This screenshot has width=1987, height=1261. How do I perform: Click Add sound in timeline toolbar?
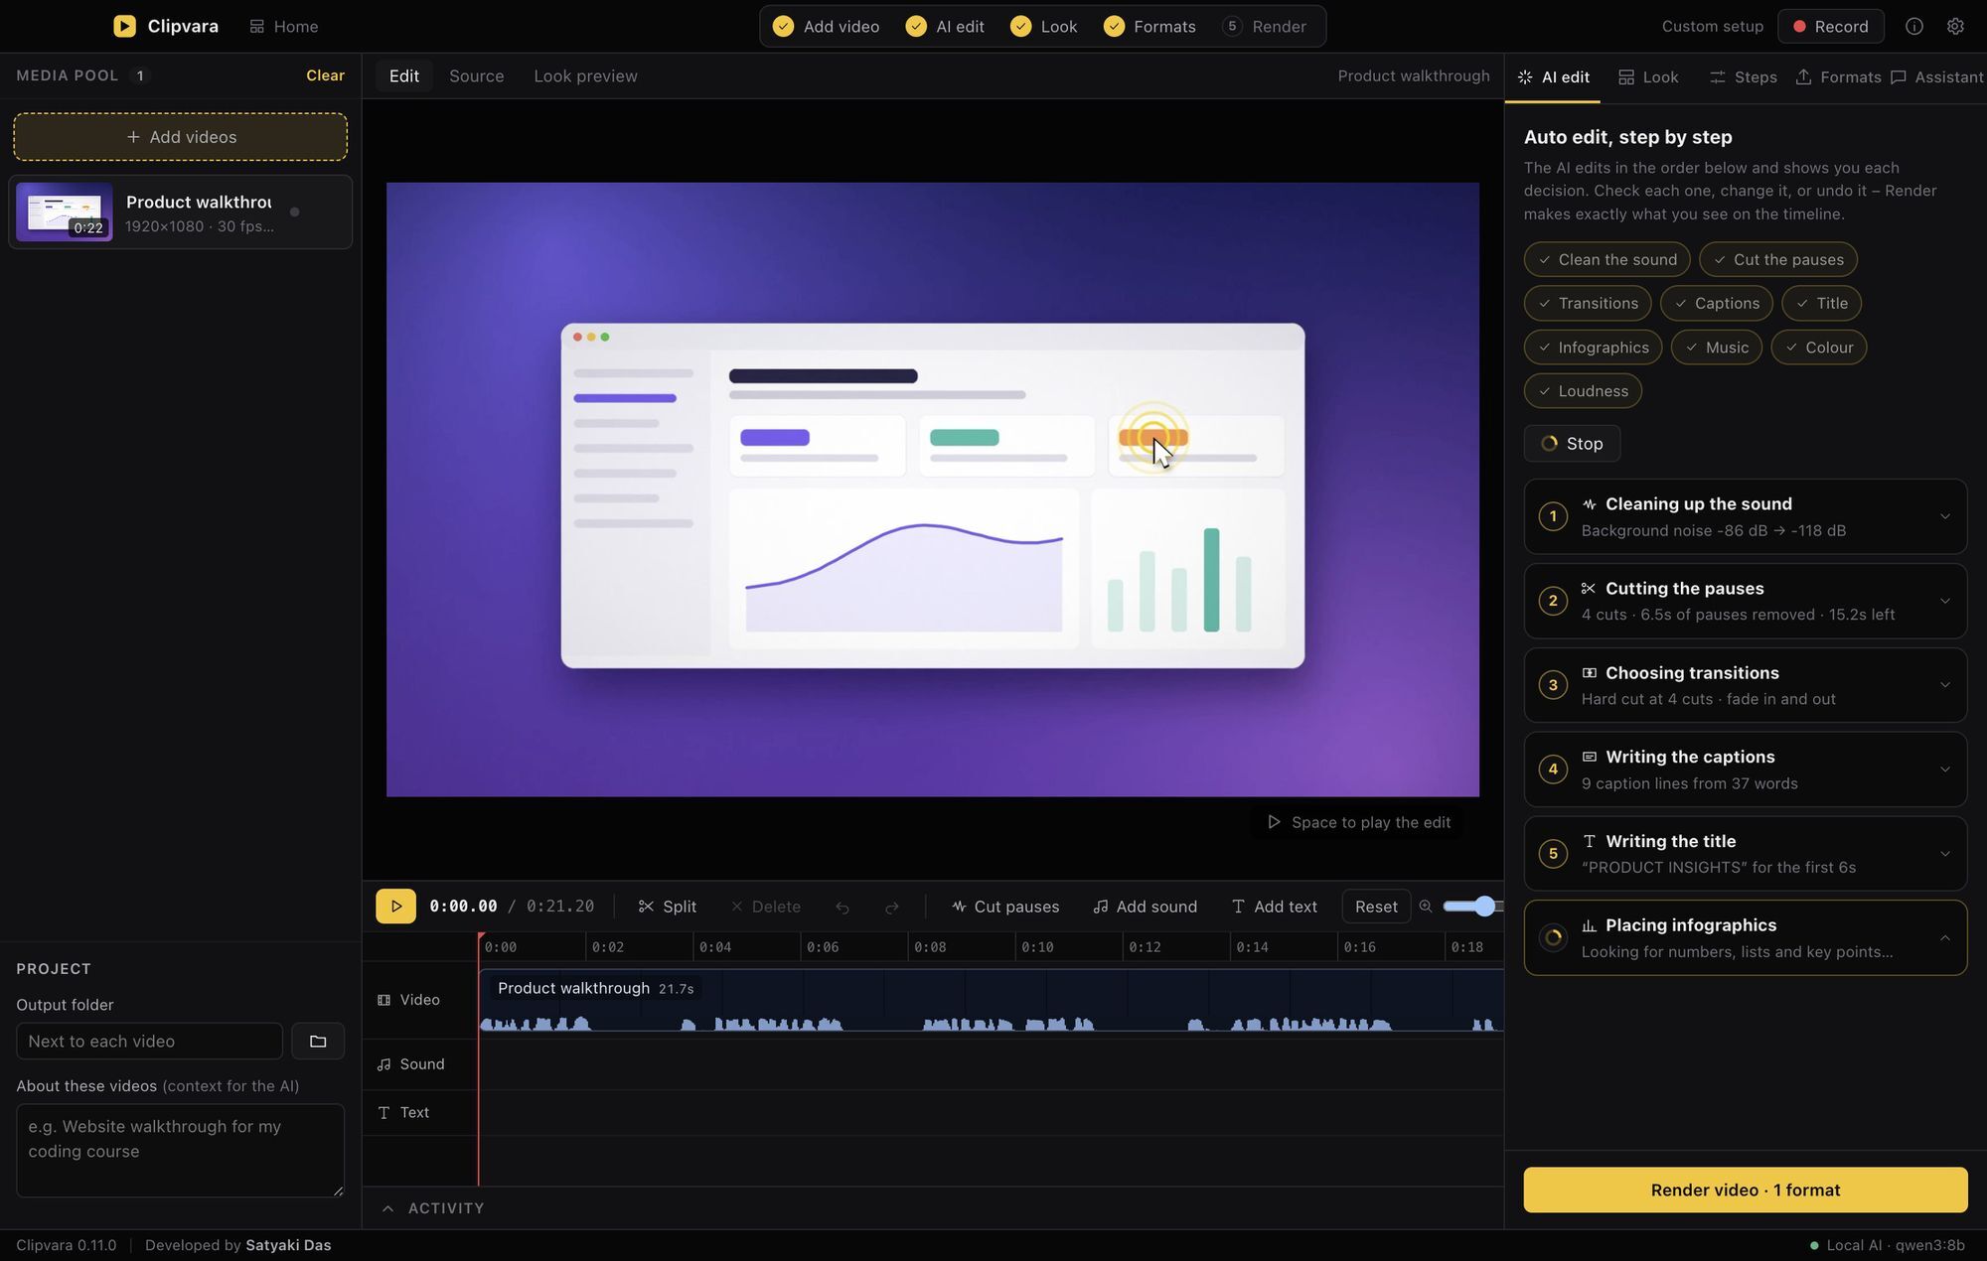[x=1146, y=907]
